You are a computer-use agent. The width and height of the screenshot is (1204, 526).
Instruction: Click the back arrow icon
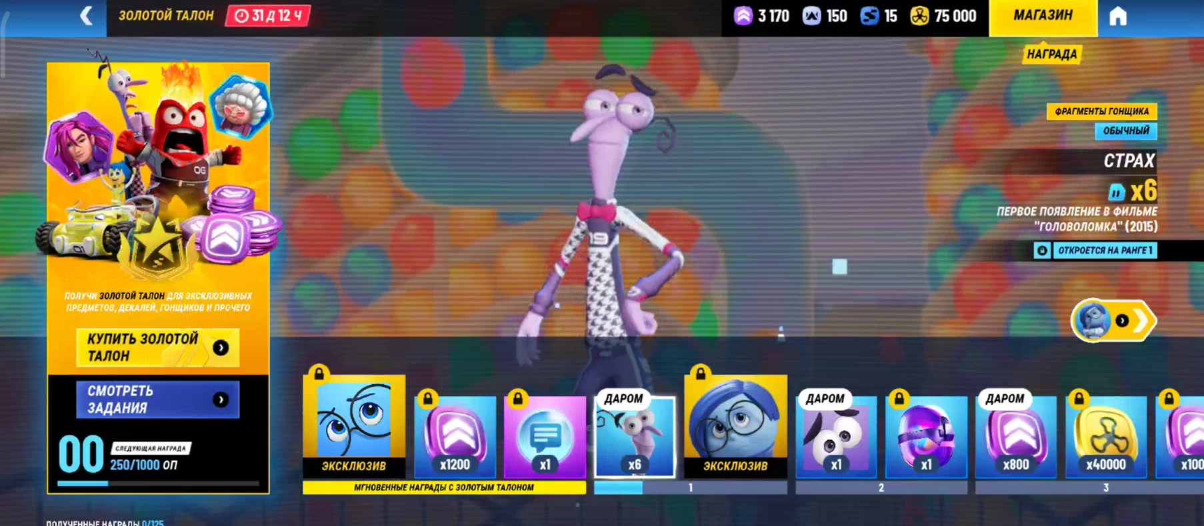(86, 16)
